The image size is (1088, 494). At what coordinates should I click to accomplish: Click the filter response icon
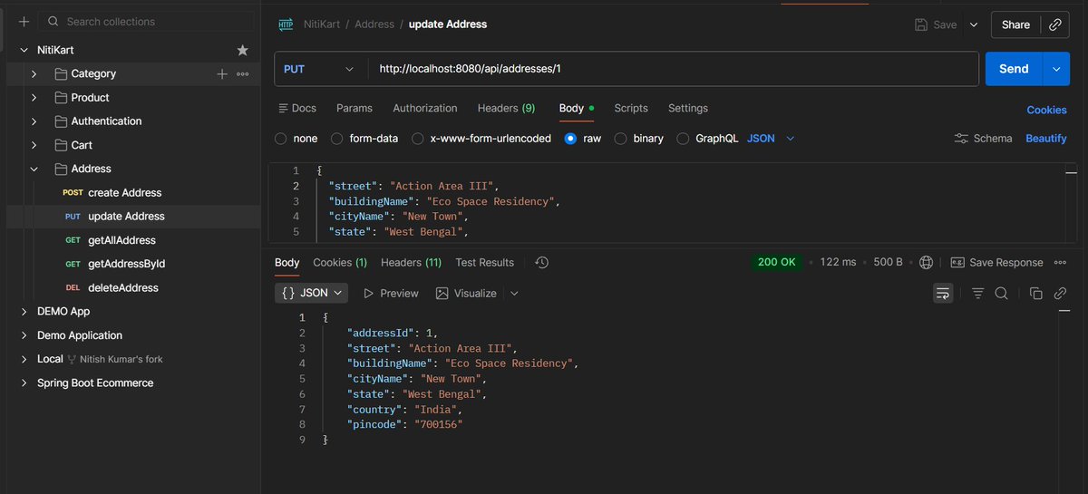click(x=977, y=294)
